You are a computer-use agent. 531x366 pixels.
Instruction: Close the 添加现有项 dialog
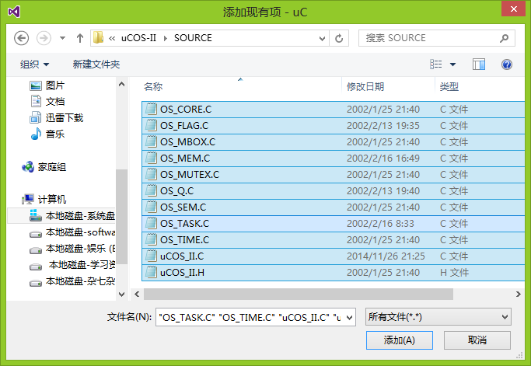513,9
